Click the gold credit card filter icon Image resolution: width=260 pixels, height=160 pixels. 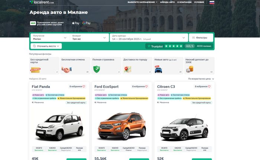36,70
